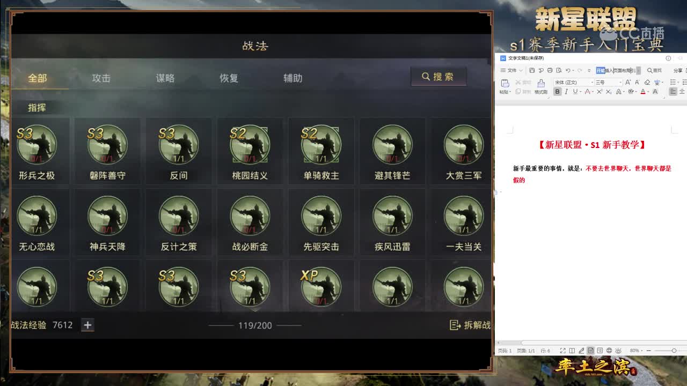Apply superscript X² formatting
Image resolution: width=687 pixels, height=386 pixels.
click(600, 92)
